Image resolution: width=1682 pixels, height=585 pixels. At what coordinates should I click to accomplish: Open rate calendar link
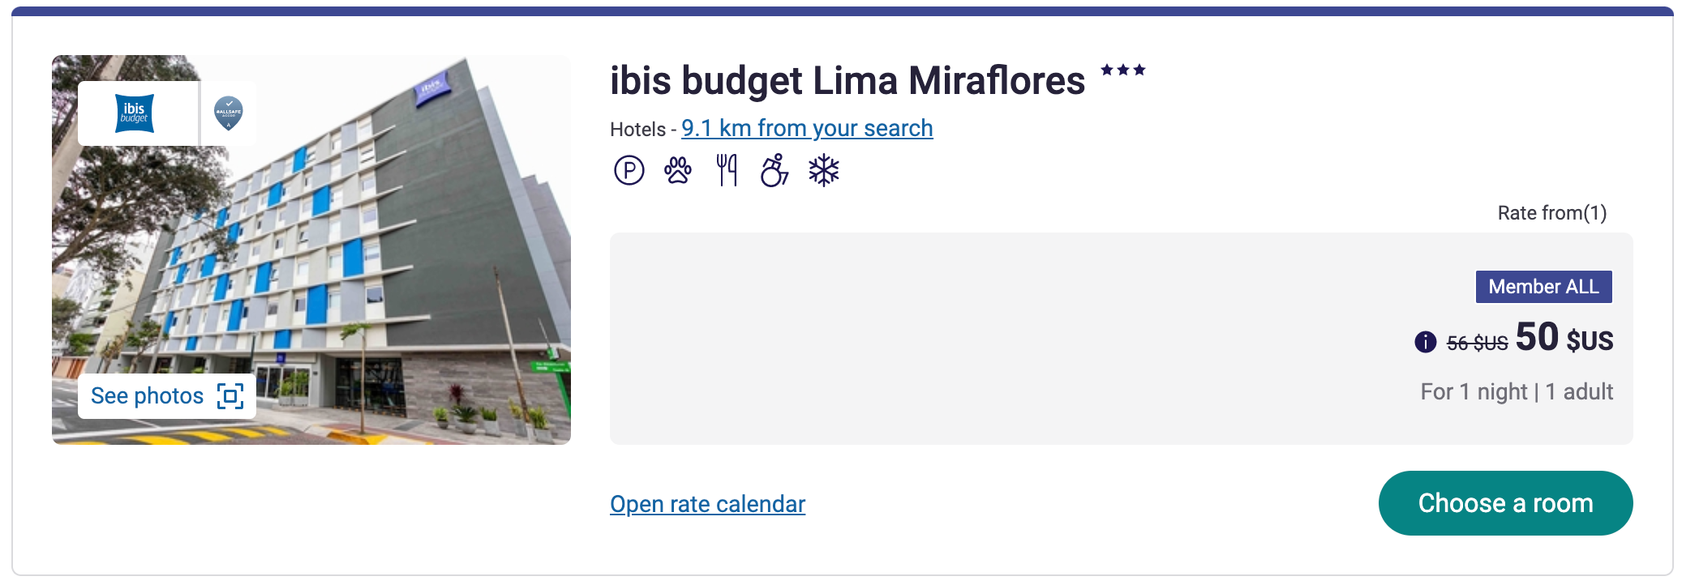(707, 504)
